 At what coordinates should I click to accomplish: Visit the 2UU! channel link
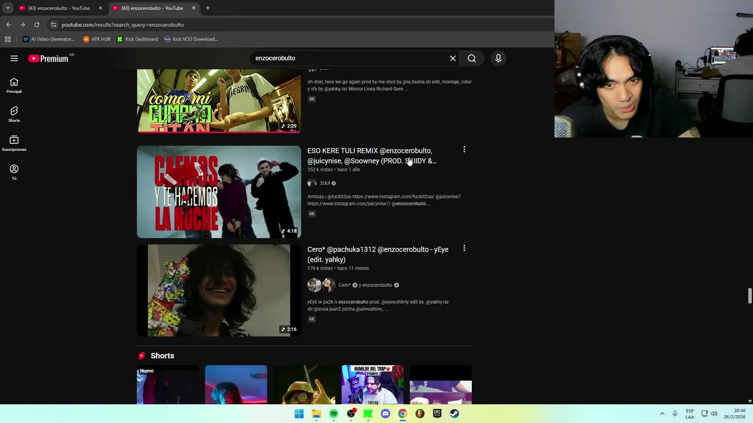[325, 183]
